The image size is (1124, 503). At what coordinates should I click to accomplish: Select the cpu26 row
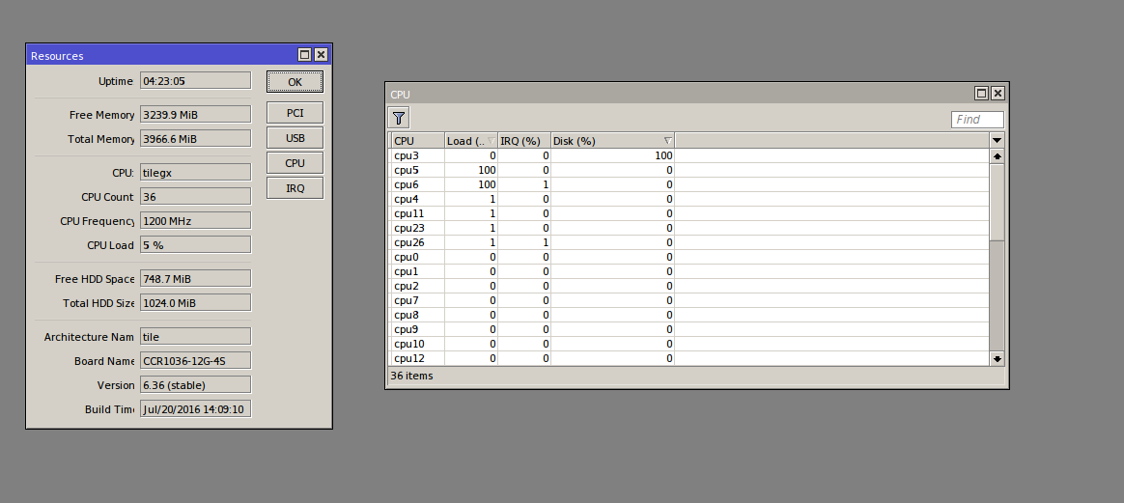coord(689,242)
